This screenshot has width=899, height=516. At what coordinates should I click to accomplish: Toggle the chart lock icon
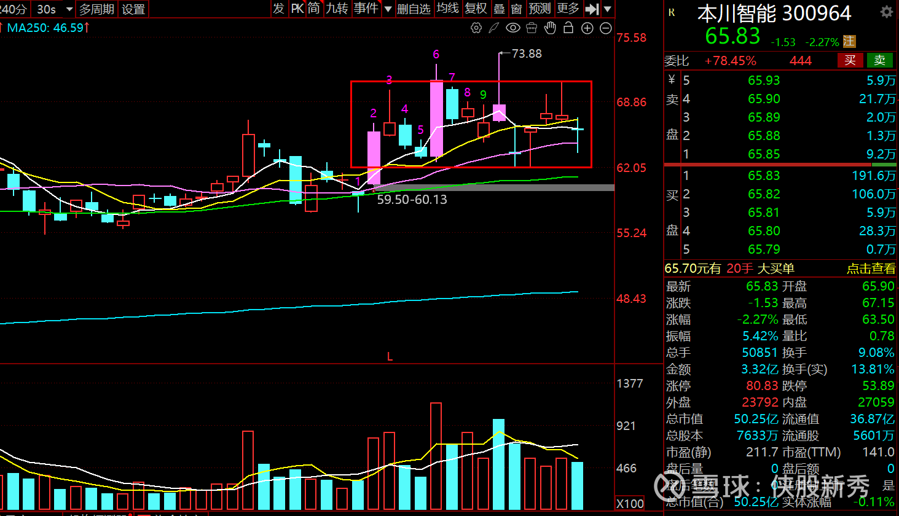[568, 28]
